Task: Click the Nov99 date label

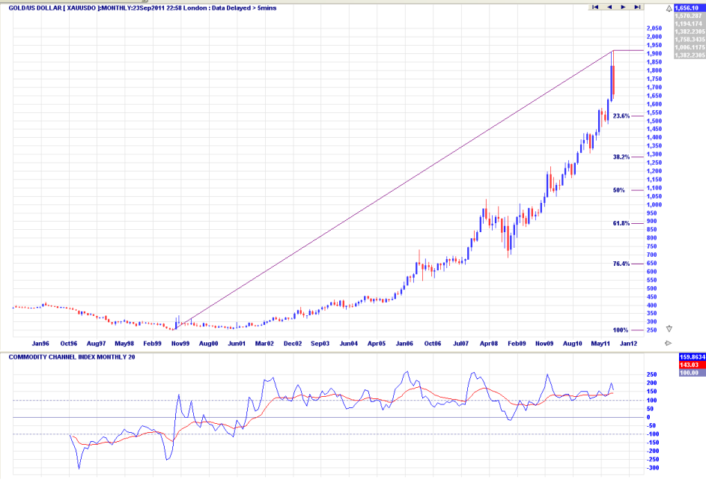Action: (x=180, y=344)
